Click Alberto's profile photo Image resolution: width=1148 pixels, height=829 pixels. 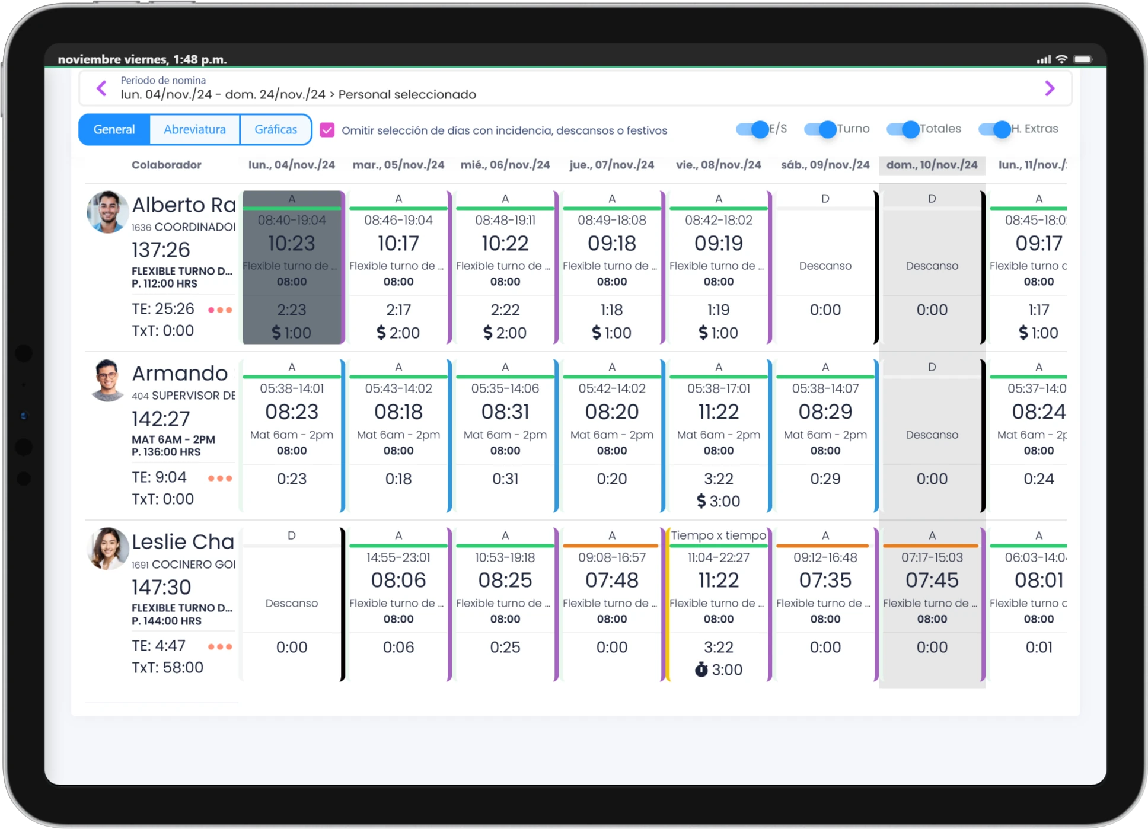[x=107, y=212]
